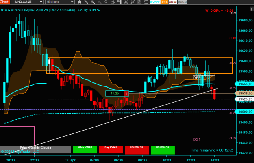
Task: Open the 15 Minute interval dropdown
Action: pos(60,2)
